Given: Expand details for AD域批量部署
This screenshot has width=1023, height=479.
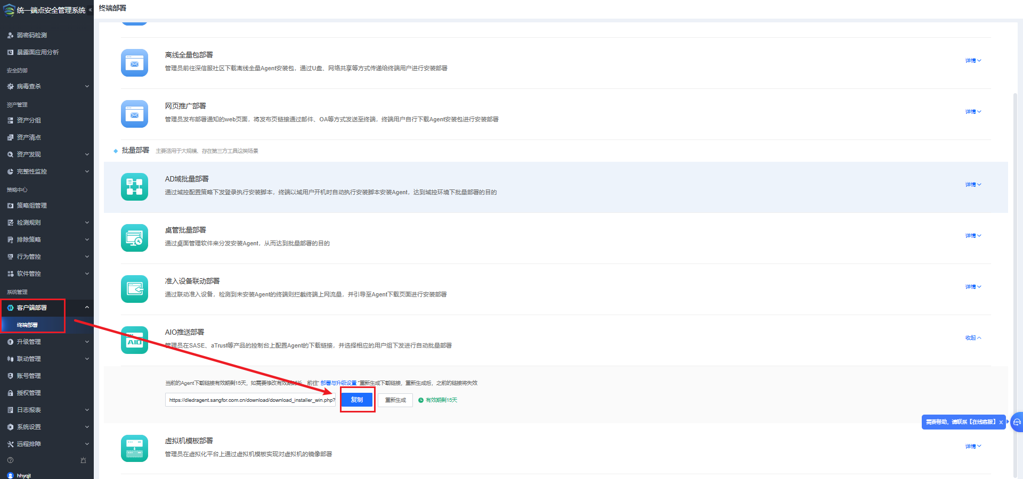Looking at the screenshot, I should 972,185.
